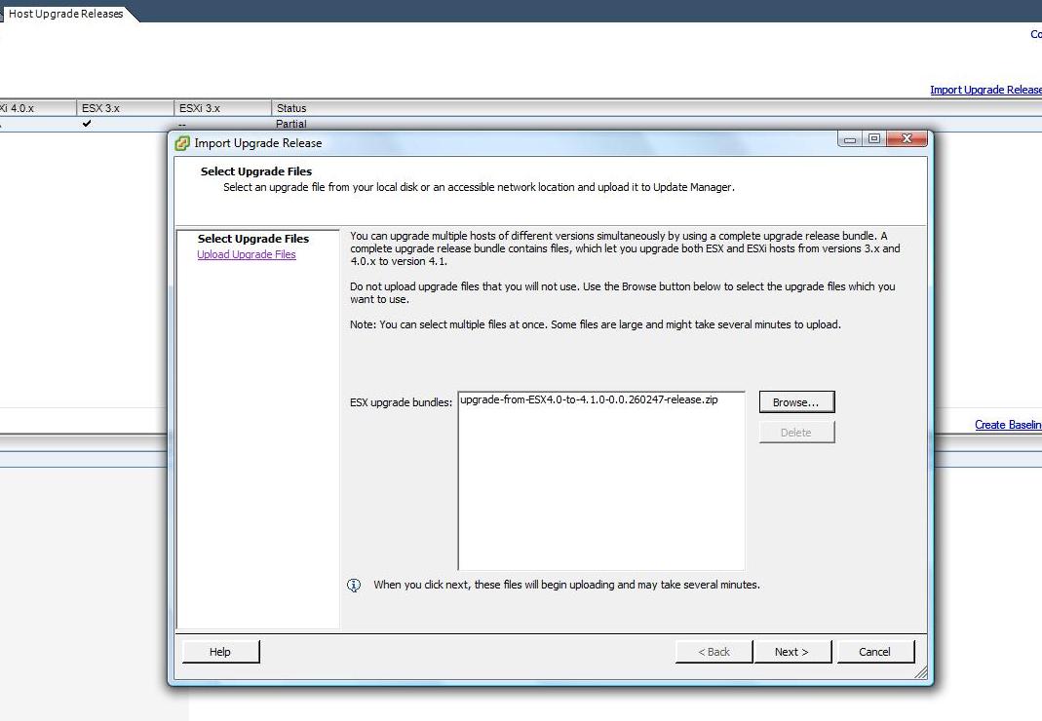This screenshot has width=1042, height=721.
Task: Sort by the ESX 3.x column header
Action: click(125, 107)
